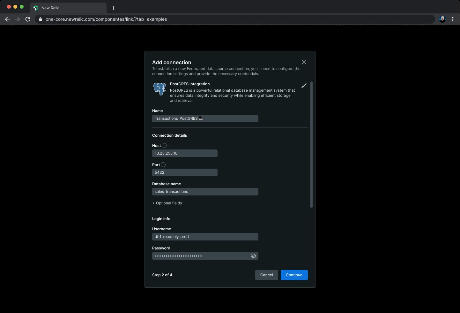Expand the Optional fields section
This screenshot has height=313, width=460.
[x=167, y=203]
